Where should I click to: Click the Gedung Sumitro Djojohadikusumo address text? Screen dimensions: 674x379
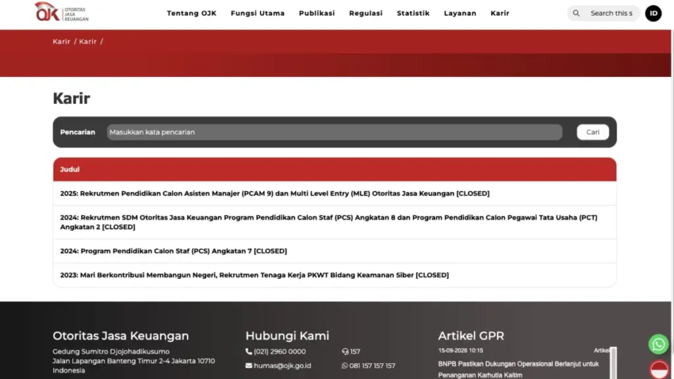[111, 351]
